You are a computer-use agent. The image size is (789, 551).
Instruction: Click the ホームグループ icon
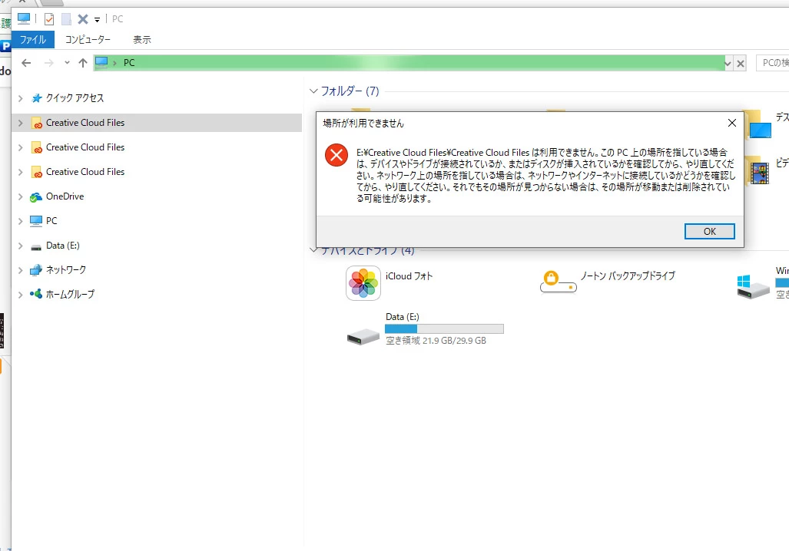(36, 294)
